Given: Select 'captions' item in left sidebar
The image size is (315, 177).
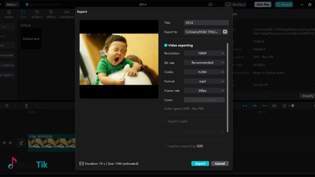Looking at the screenshot, I should coord(7,65).
